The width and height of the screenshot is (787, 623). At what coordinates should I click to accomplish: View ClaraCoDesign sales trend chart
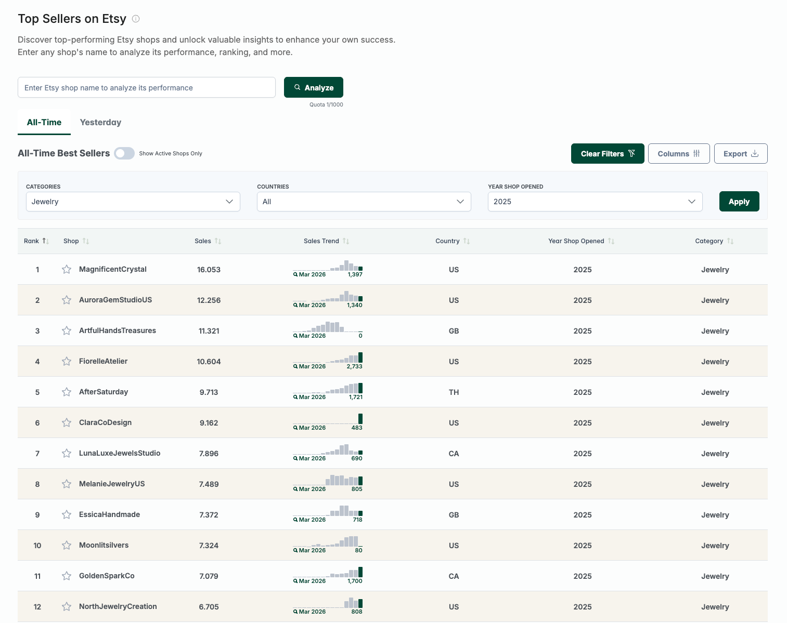328,422
